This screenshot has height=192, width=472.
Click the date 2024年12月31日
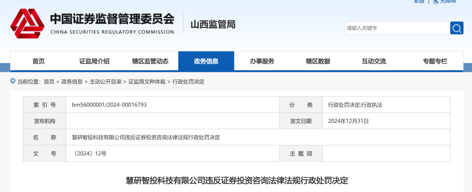pyautogui.click(x=348, y=121)
